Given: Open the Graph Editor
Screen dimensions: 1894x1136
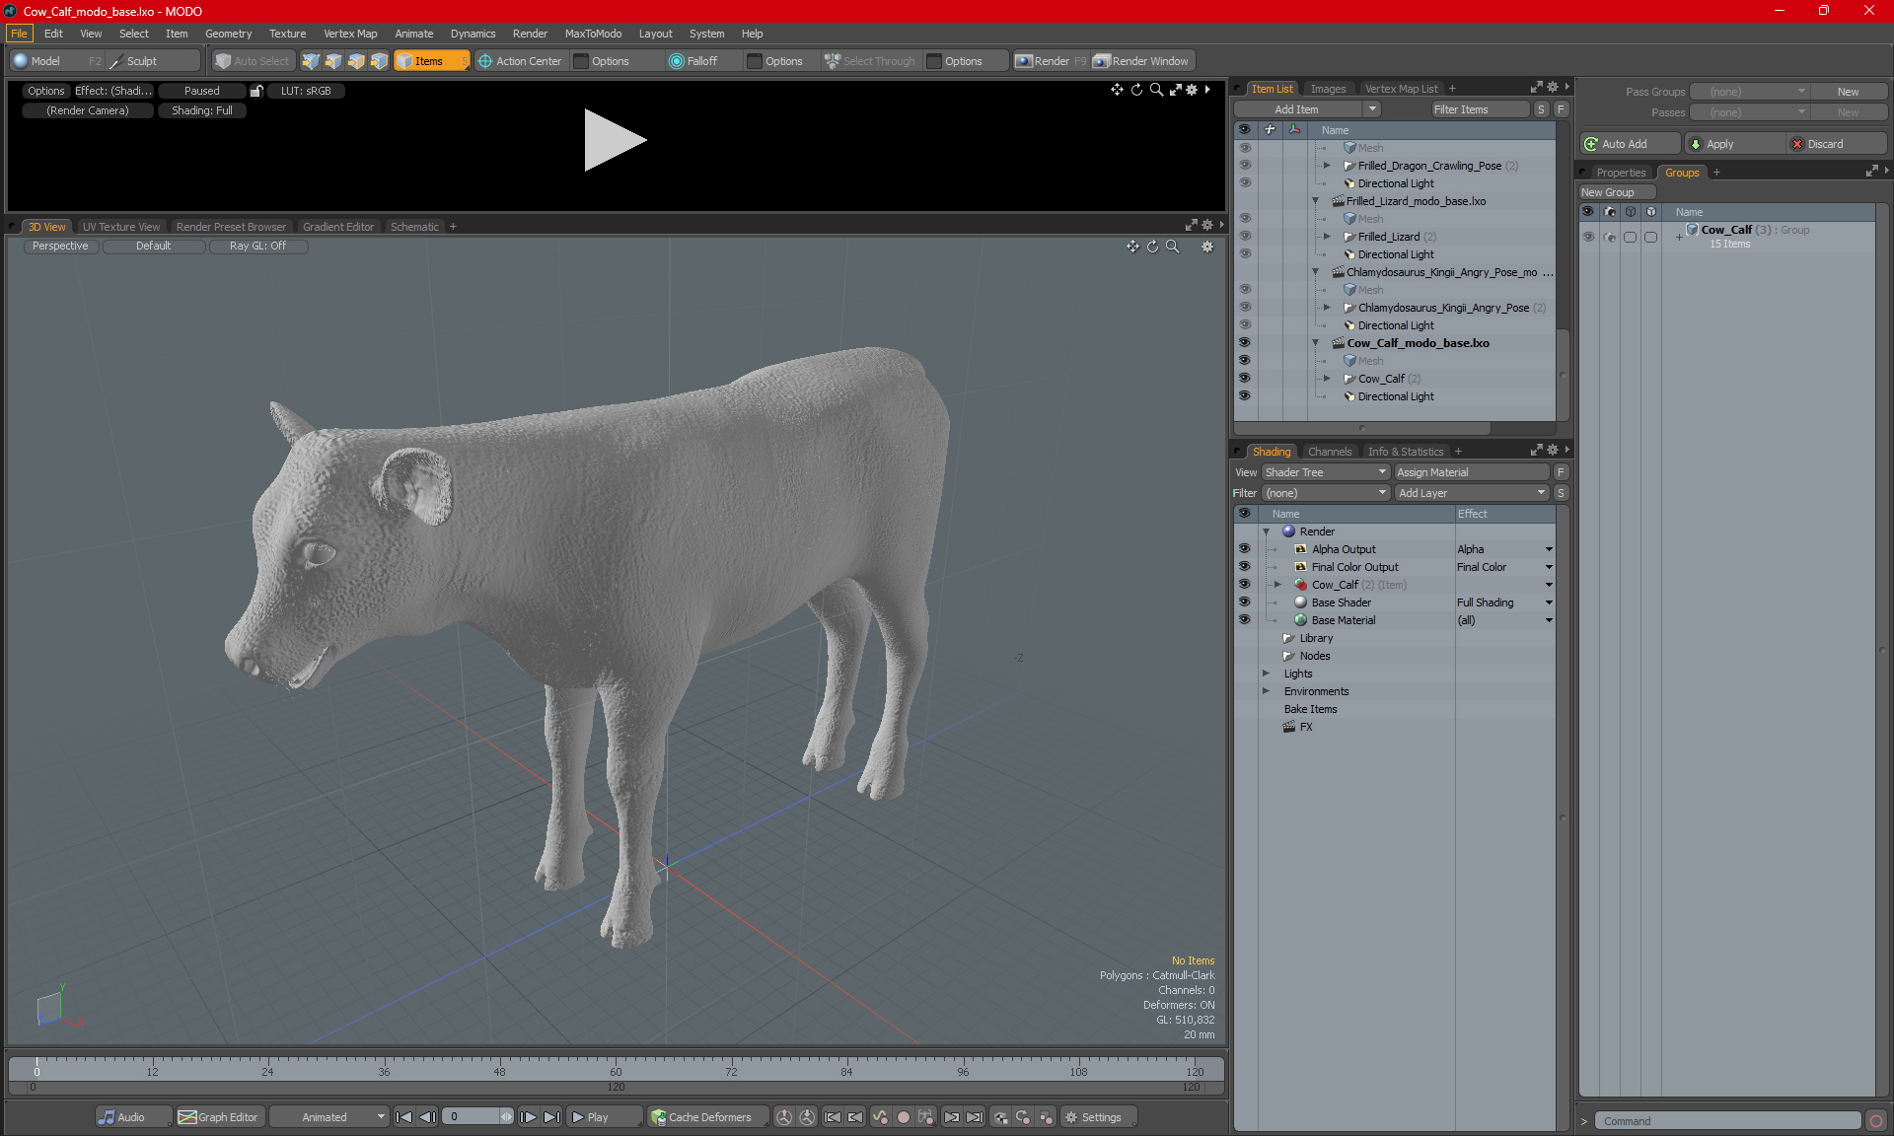Looking at the screenshot, I should click(x=219, y=1117).
